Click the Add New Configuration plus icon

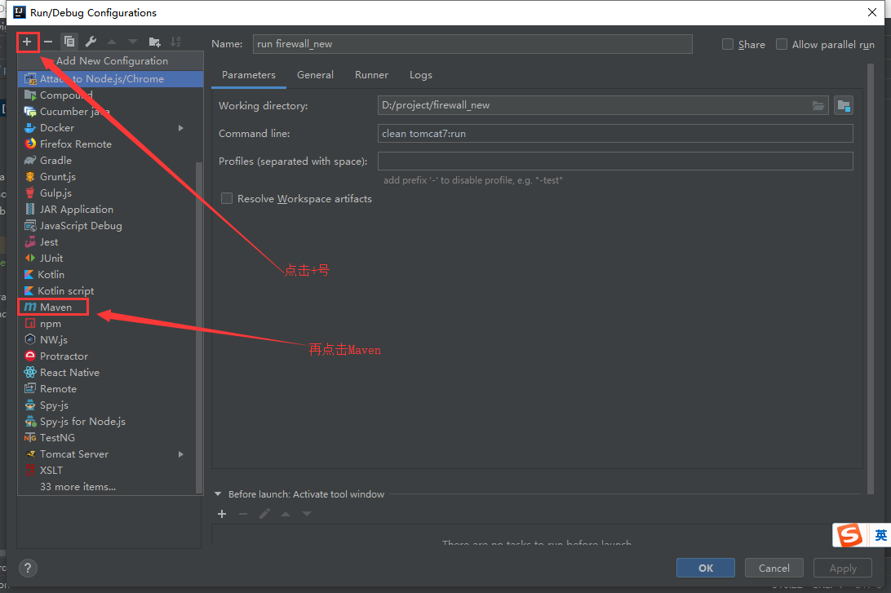[x=27, y=42]
